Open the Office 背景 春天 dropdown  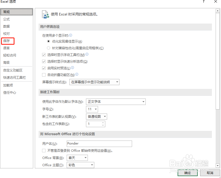click(77, 158)
